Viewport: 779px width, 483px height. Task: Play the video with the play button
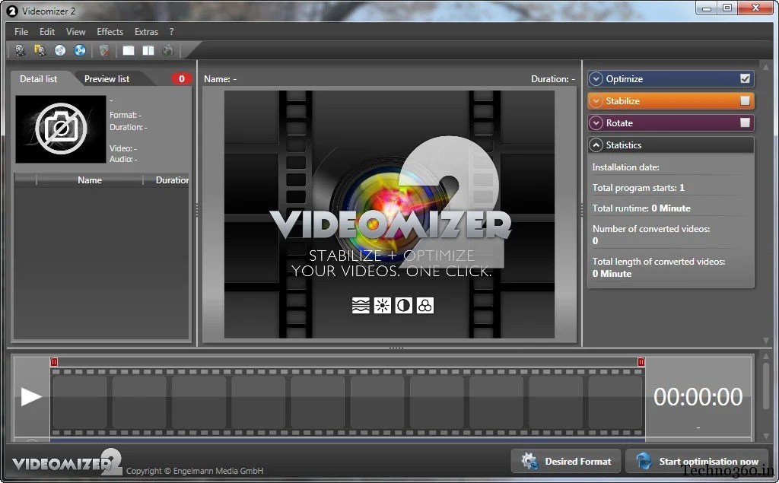[x=30, y=396]
